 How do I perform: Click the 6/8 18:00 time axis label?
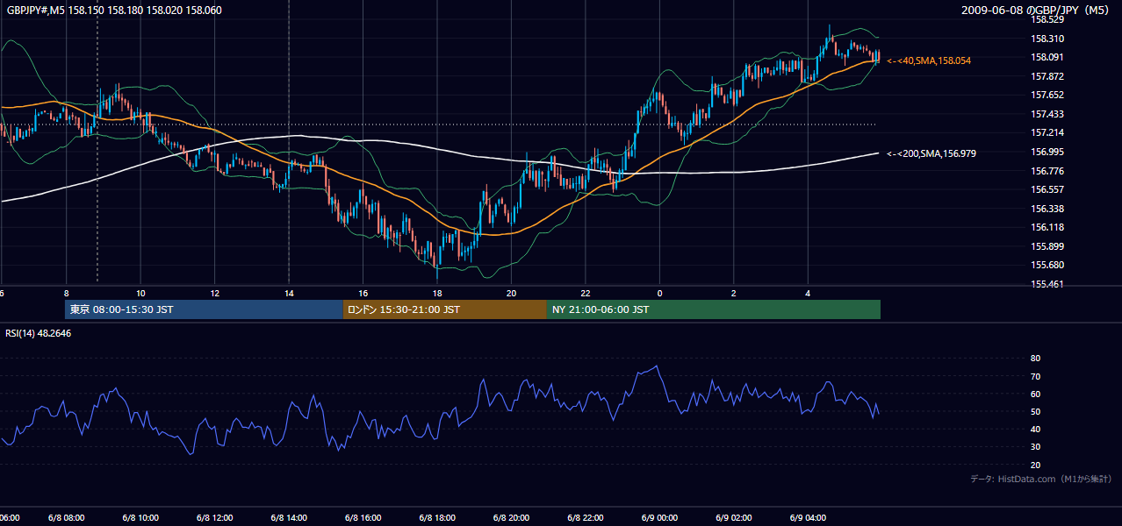pos(437,517)
